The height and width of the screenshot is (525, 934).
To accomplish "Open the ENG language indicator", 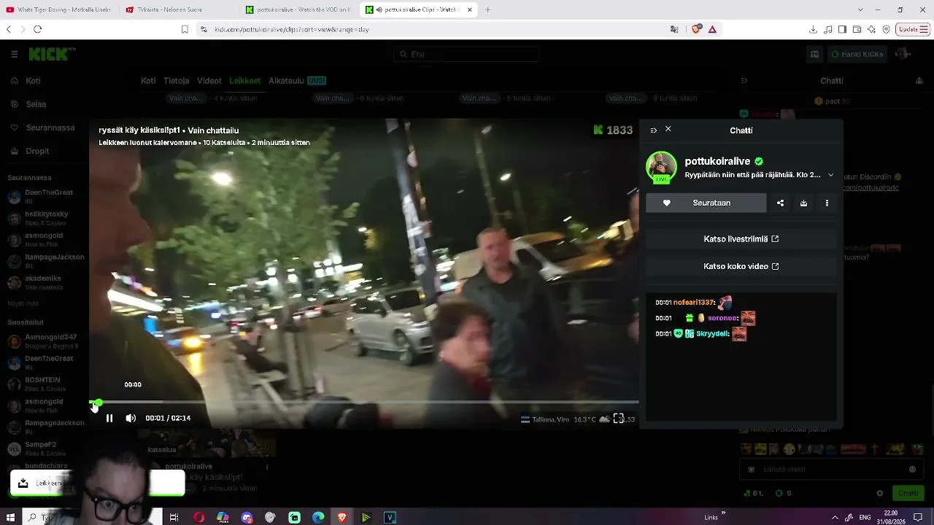I will click(865, 518).
